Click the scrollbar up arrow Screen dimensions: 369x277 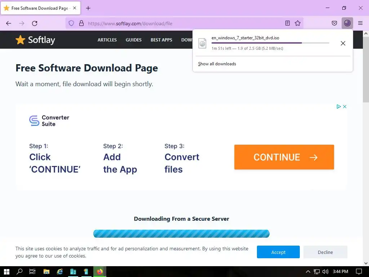[x=366, y=34]
